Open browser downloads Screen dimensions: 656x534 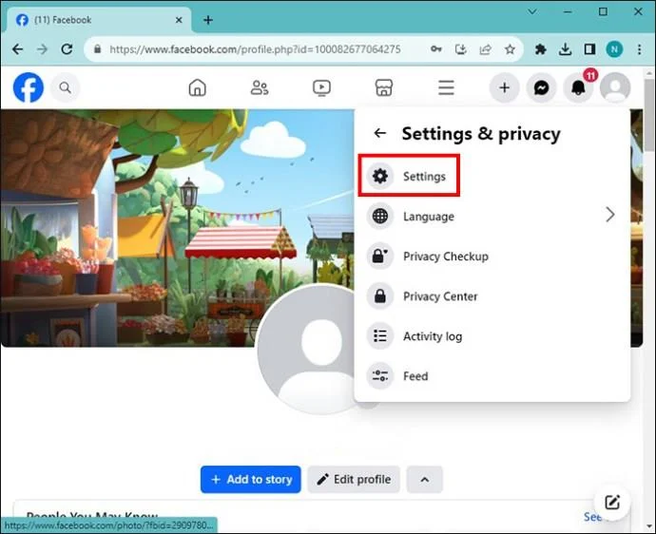point(566,49)
